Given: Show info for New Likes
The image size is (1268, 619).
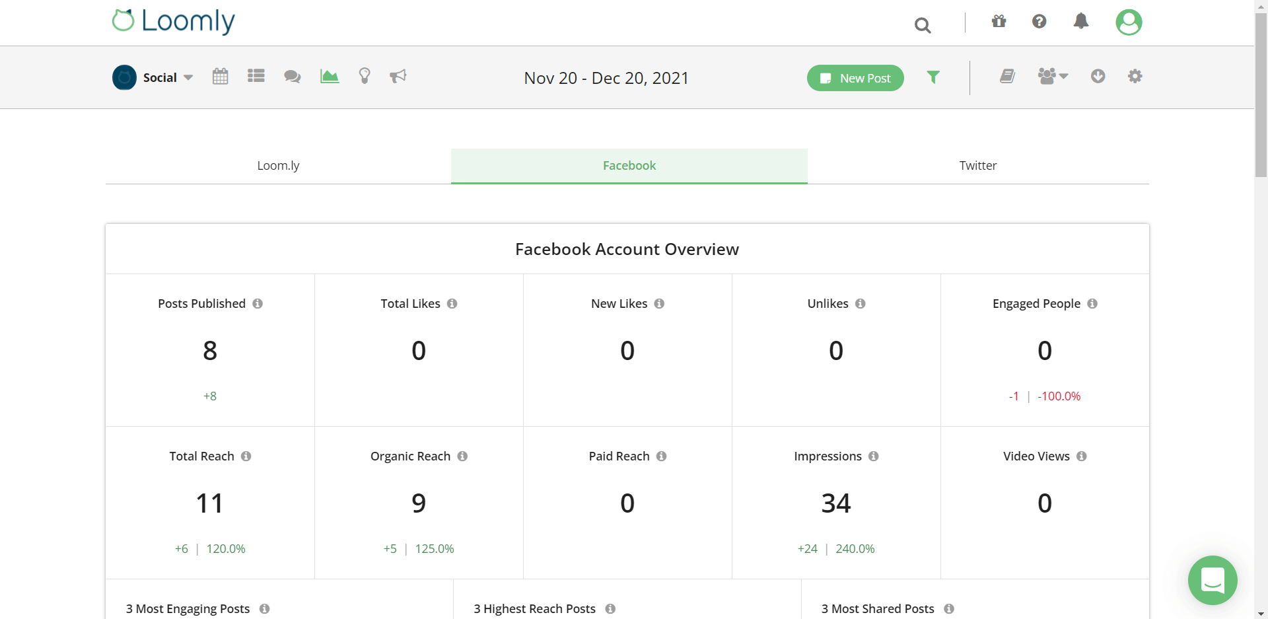Looking at the screenshot, I should click(x=659, y=303).
